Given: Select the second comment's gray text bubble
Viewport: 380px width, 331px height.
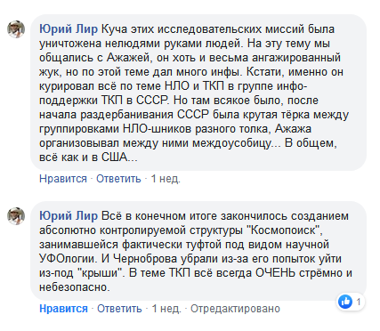Looking at the screenshot, I should 198,251.
